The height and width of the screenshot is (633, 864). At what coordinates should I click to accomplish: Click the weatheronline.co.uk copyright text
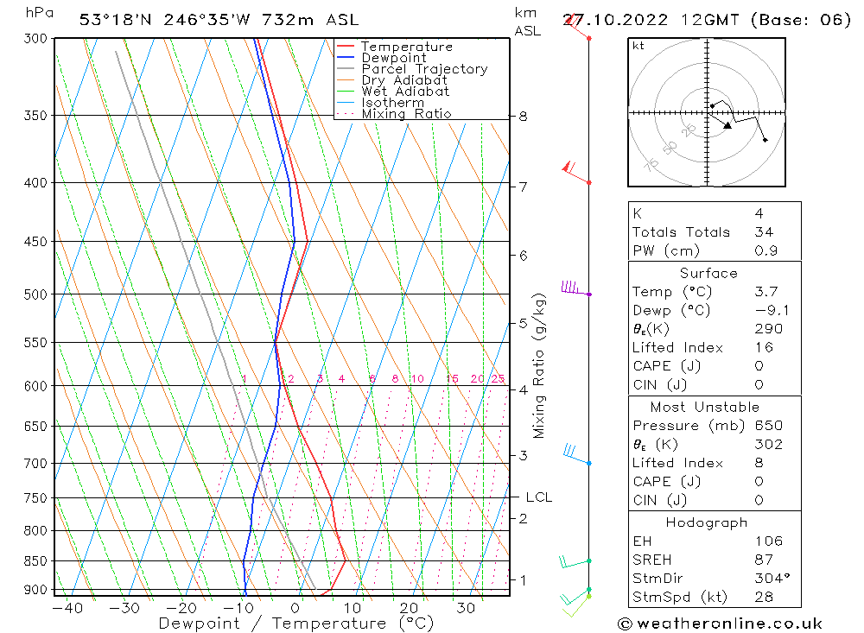click(x=720, y=624)
